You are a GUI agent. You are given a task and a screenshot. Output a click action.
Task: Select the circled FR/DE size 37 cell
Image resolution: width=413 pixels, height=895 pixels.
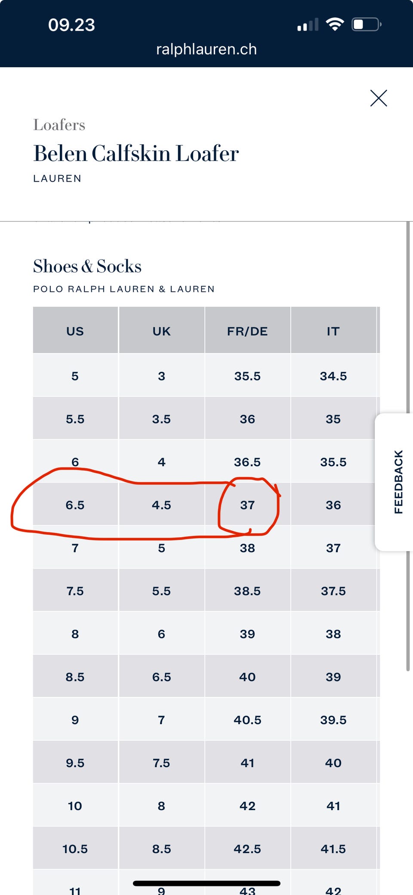(247, 505)
